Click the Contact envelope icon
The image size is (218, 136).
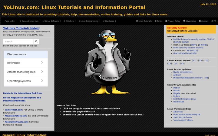pos(200,21)
